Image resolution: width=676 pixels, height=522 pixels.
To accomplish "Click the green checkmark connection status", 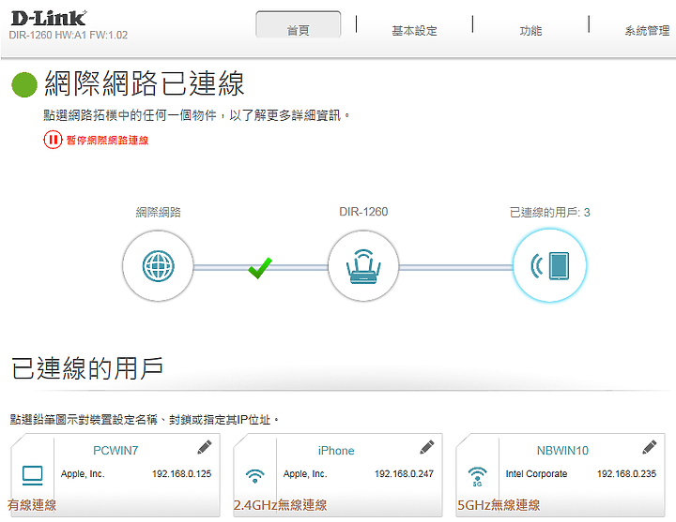I will coord(260,268).
